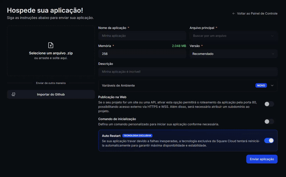
Task: Click the file upload icon in dropzone
Action: [x=51, y=45]
